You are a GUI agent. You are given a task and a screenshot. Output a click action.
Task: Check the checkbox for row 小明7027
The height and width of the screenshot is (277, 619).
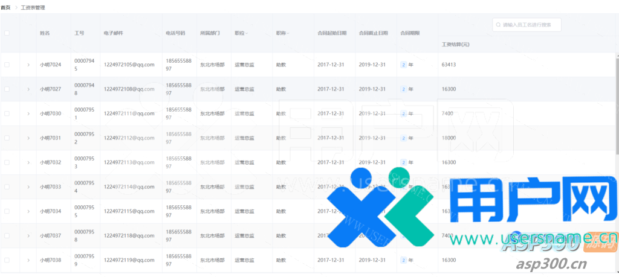click(7, 89)
